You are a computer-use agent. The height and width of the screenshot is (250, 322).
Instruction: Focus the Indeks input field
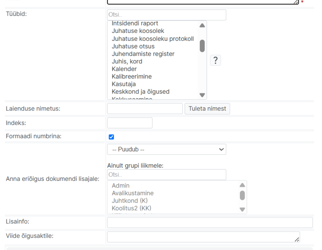130,123
